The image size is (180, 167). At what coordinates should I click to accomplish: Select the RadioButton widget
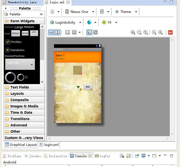point(15,50)
